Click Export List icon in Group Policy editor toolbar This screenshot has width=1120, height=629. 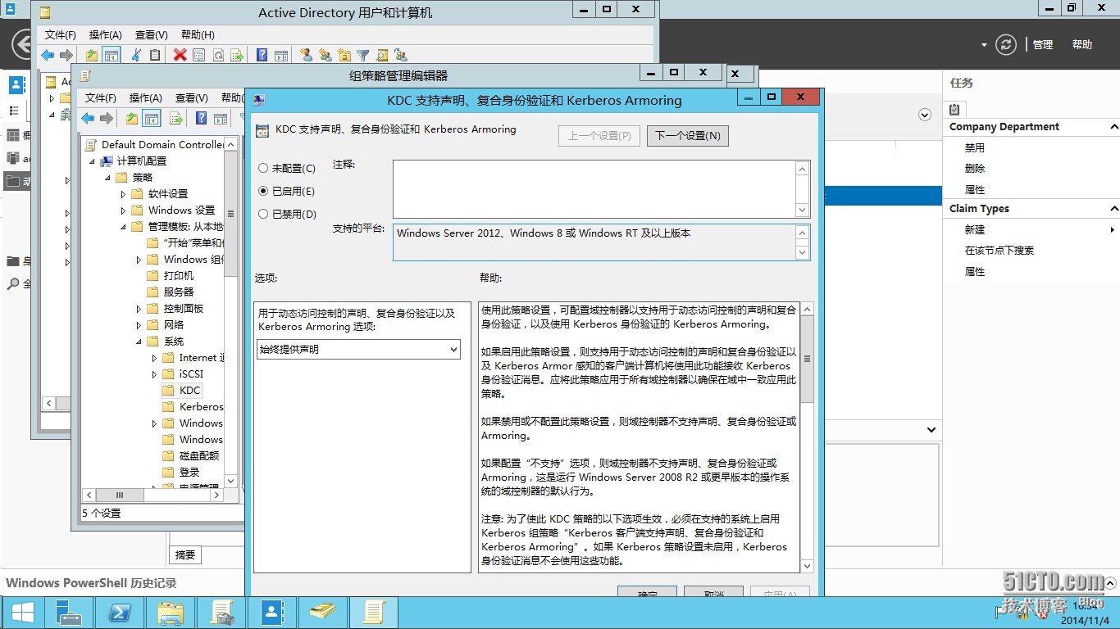(176, 119)
